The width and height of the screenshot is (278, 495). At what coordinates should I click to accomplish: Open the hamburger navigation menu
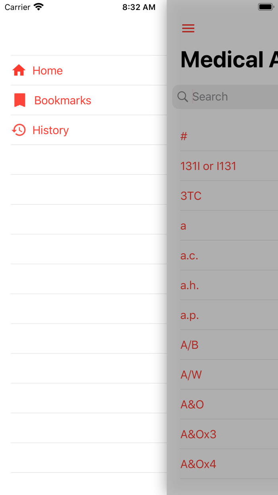pyautogui.click(x=188, y=28)
